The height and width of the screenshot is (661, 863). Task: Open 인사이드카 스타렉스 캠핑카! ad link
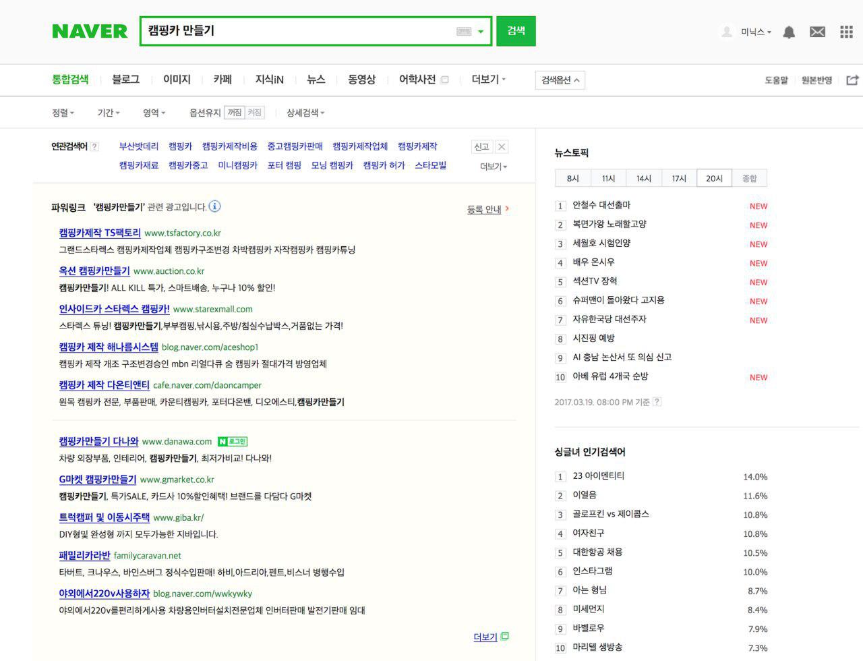[114, 309]
